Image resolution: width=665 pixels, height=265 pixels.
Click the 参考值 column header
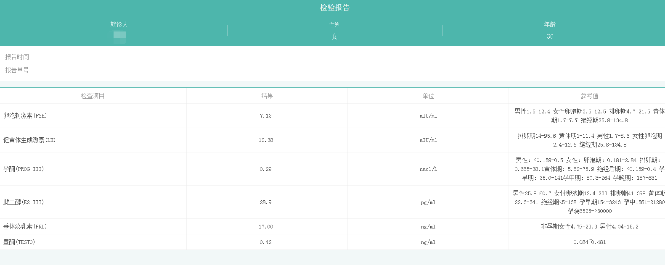point(589,96)
